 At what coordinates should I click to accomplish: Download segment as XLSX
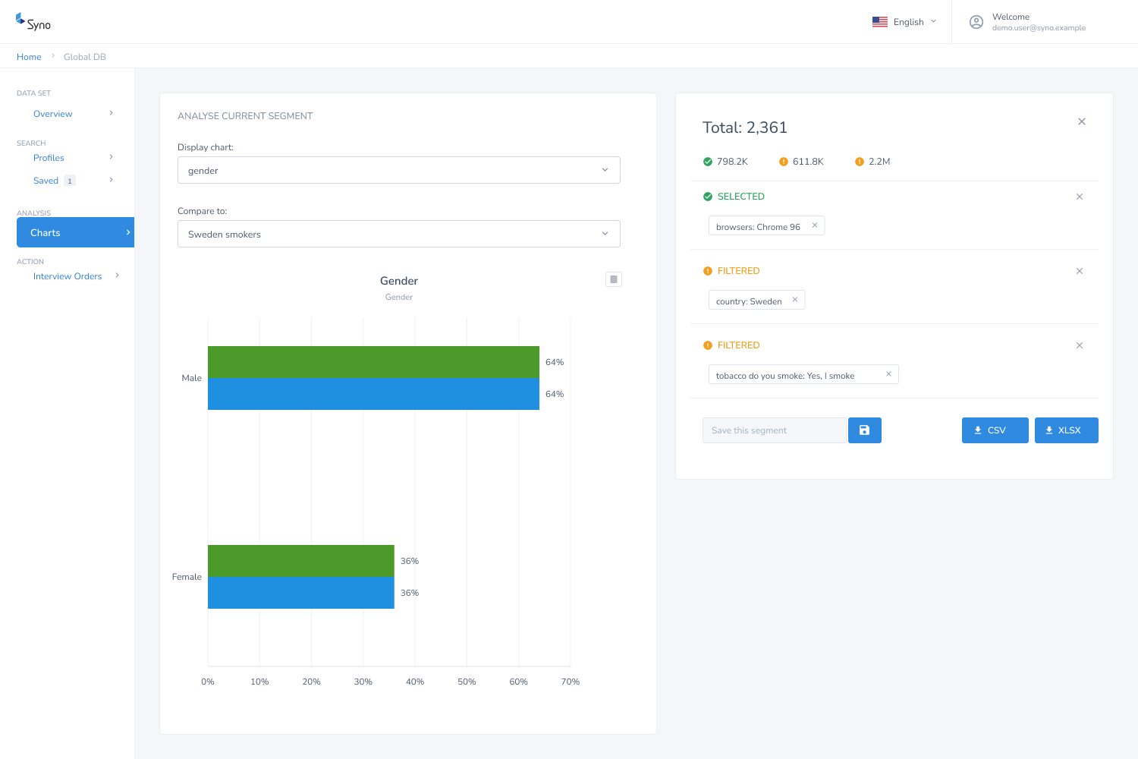1067,430
